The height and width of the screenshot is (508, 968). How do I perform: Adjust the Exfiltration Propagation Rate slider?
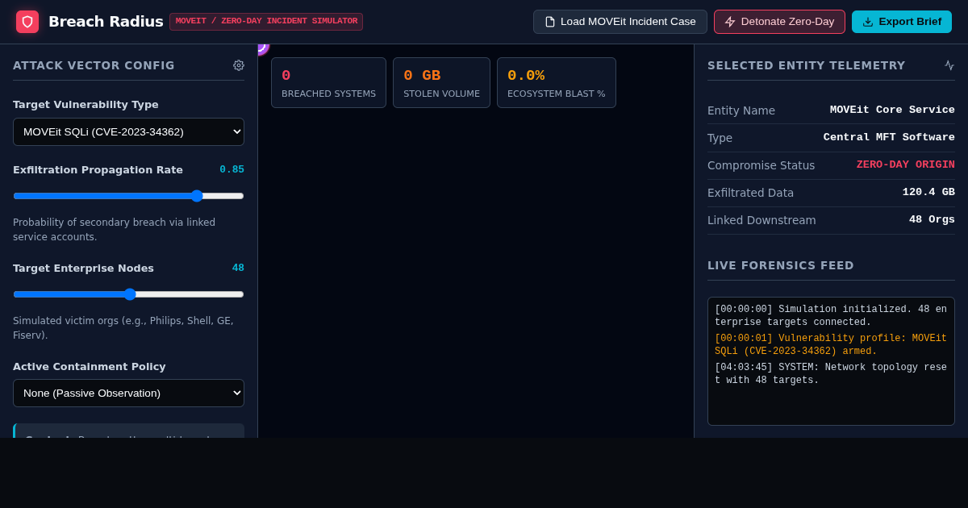pos(128,196)
